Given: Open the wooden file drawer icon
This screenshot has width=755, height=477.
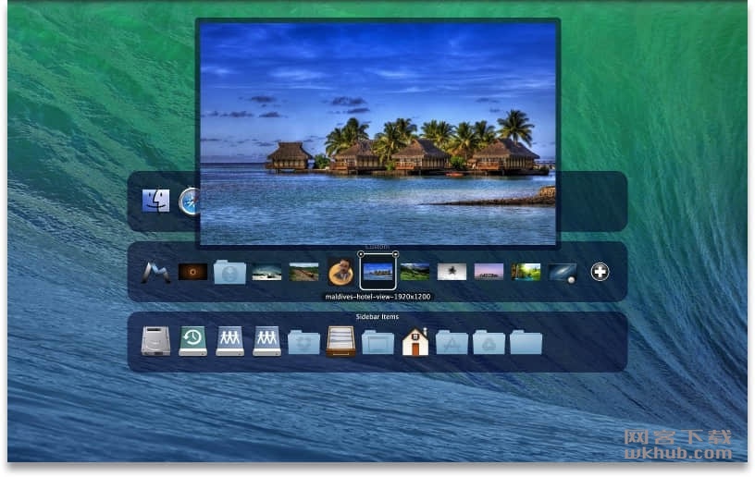Looking at the screenshot, I should pos(340,341).
